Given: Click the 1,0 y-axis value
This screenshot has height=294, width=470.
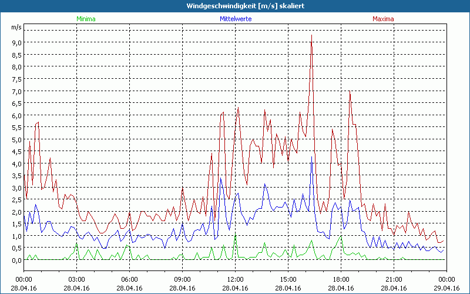Looking at the screenshot, I should pyautogui.click(x=16, y=236).
